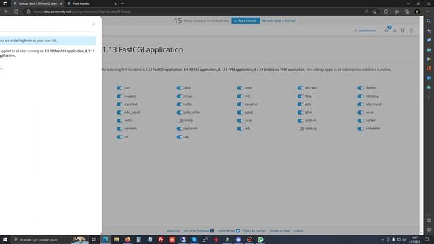Screen dimensions: 434x244
Task: Open the Edge sidebar search icon
Action: [429, 21]
